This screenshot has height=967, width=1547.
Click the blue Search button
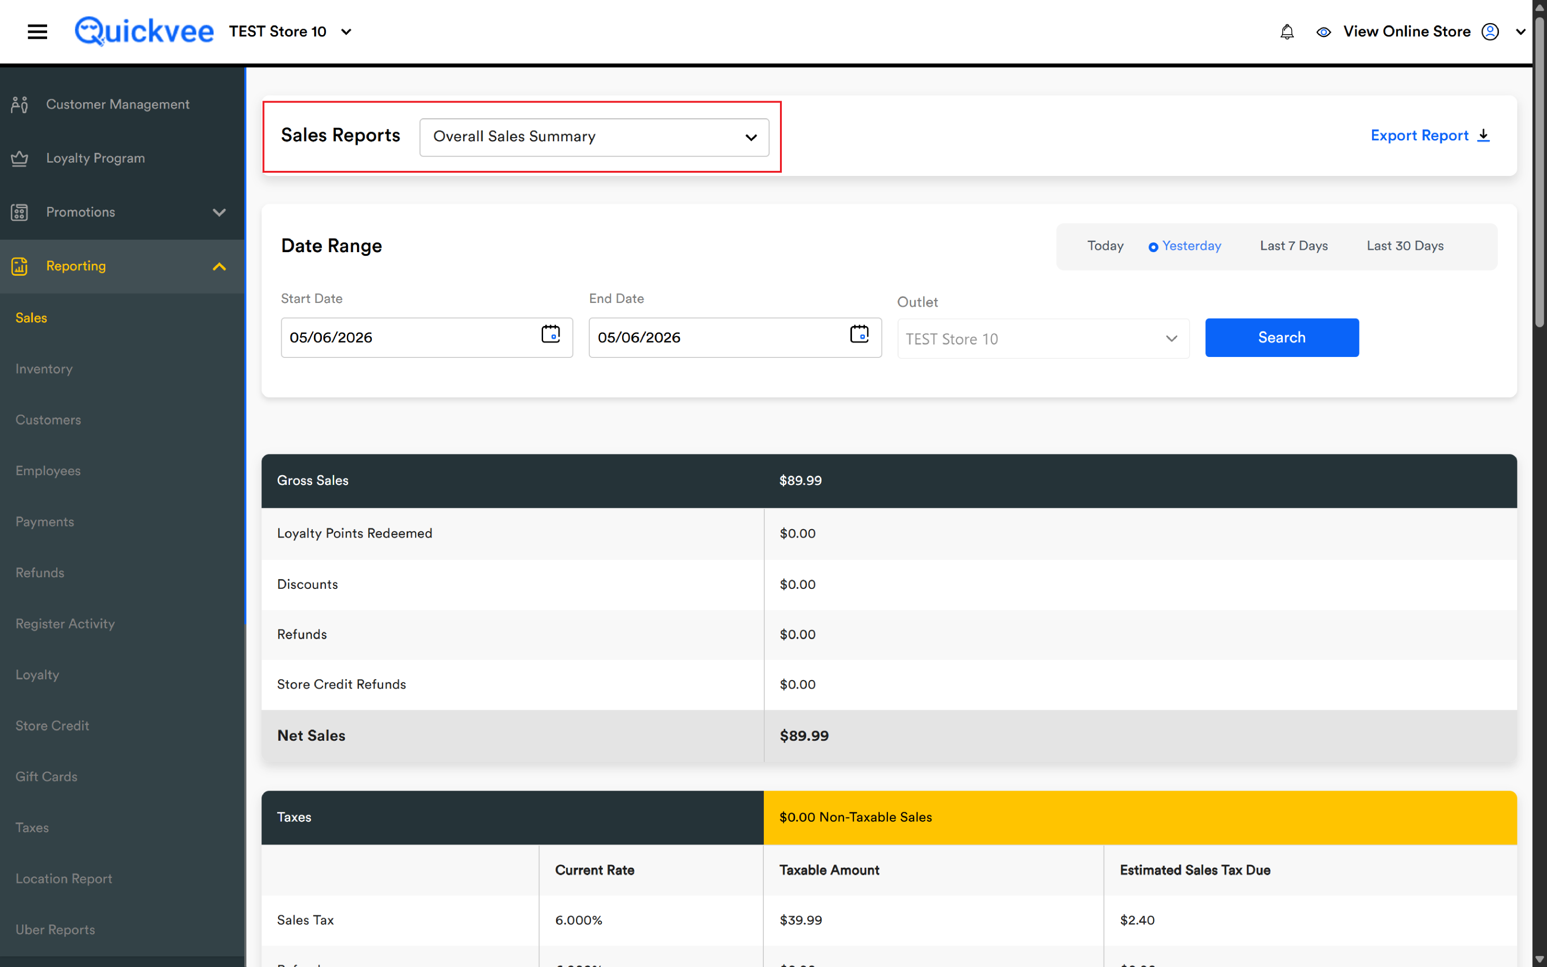coord(1281,338)
